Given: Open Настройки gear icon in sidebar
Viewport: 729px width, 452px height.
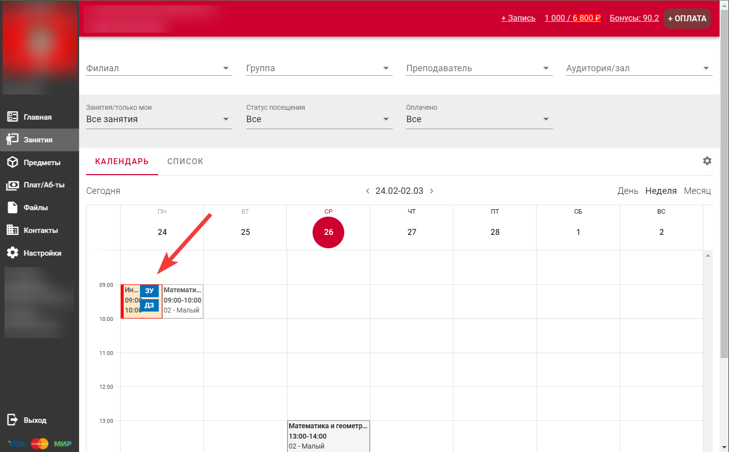Looking at the screenshot, I should tap(13, 253).
